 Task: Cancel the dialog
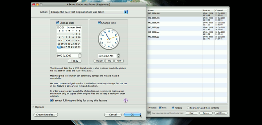113,115
